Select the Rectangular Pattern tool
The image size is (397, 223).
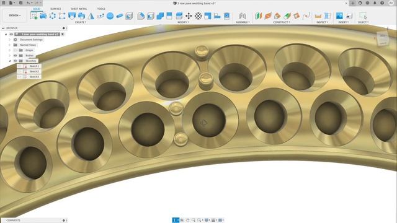click(62, 16)
